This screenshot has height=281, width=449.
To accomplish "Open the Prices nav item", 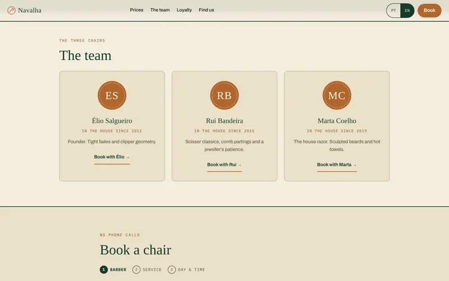I will pos(136,10).
